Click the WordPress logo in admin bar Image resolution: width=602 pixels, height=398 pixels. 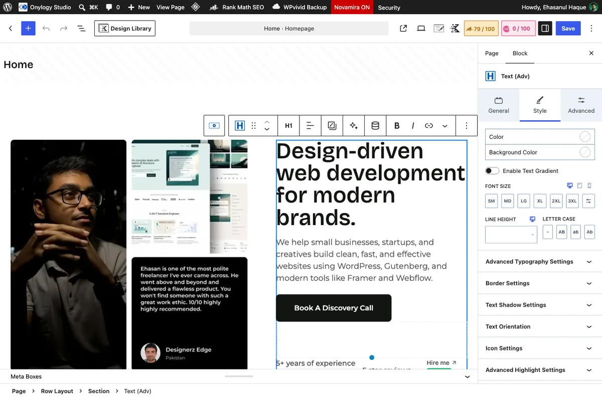[x=8, y=8]
